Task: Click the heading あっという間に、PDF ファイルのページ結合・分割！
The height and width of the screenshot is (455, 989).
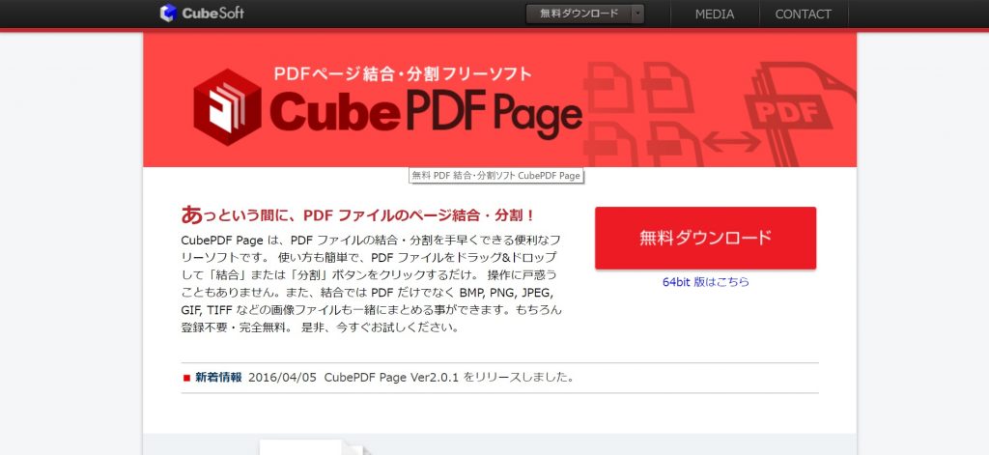Action: pyautogui.click(x=357, y=215)
